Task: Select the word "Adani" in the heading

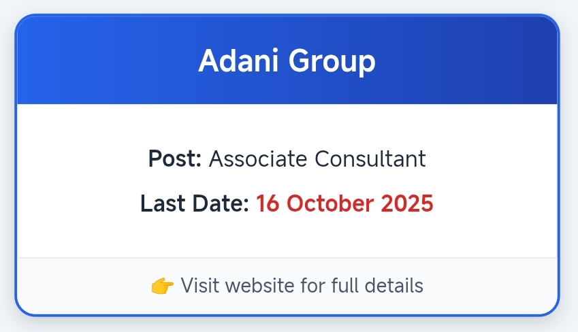Action: coord(238,62)
